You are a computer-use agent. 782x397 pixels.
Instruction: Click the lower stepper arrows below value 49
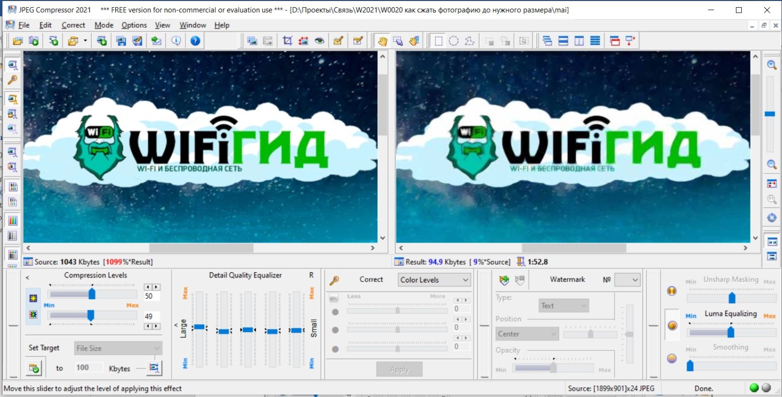[152, 326]
